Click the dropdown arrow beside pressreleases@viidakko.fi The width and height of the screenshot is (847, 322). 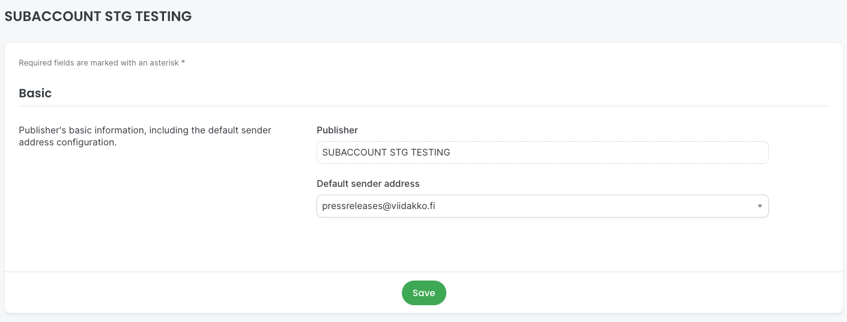coord(759,206)
